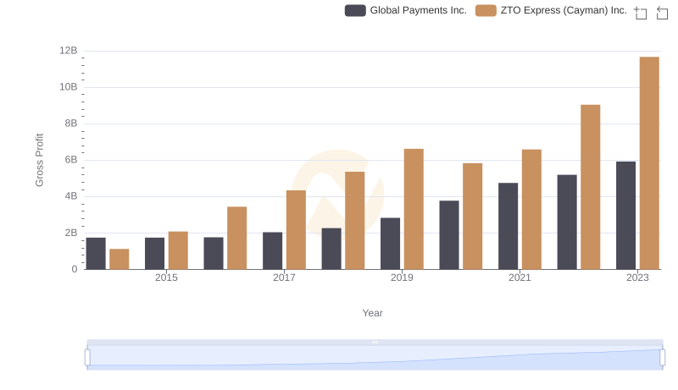The height and width of the screenshot is (390, 678).
Task: Click the 8B y-axis label
Action: [71, 124]
